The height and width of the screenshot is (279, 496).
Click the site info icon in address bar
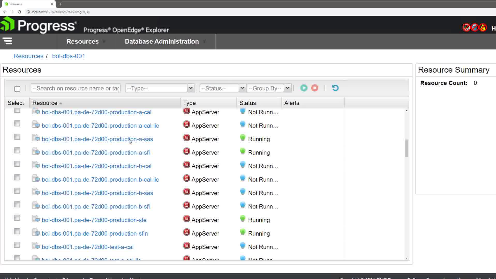coord(28,12)
